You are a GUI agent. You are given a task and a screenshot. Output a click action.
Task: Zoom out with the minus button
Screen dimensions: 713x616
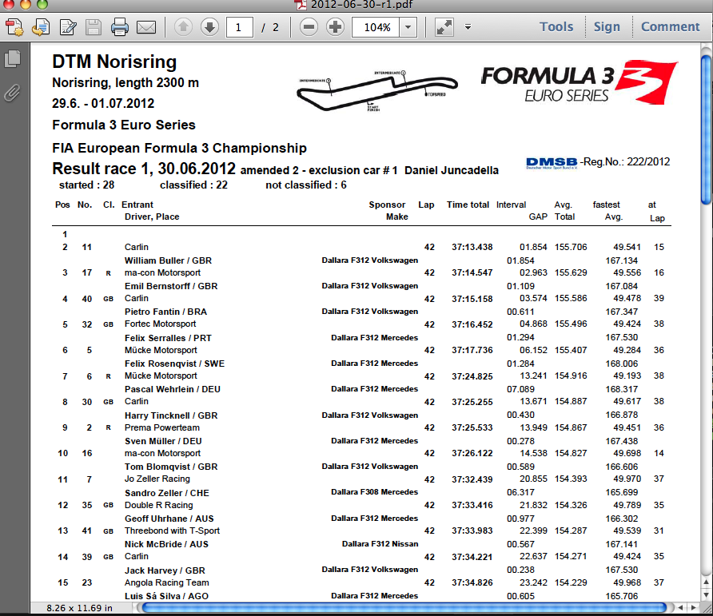(309, 27)
